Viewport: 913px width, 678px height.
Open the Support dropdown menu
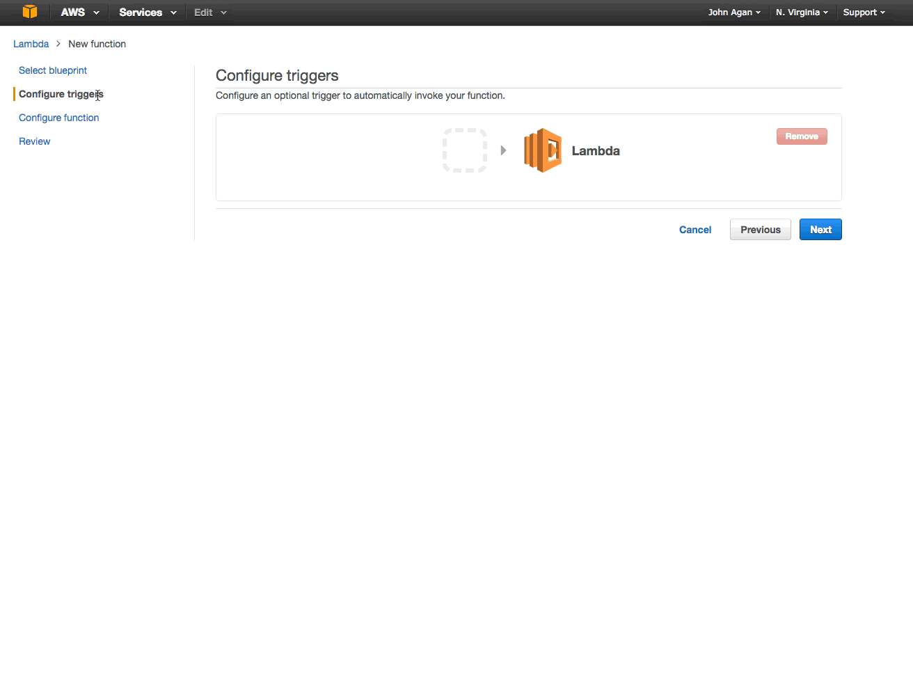pyautogui.click(x=864, y=13)
